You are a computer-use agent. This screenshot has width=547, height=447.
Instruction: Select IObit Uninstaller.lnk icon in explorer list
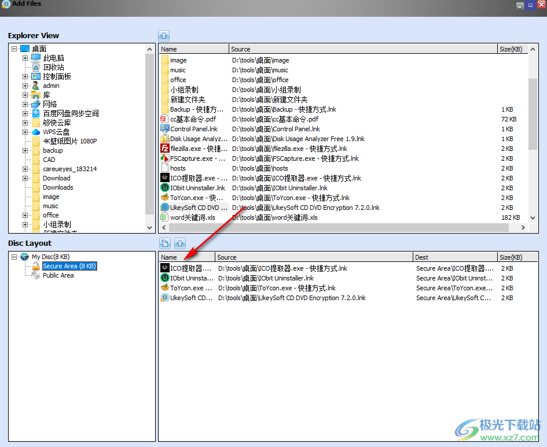point(164,188)
